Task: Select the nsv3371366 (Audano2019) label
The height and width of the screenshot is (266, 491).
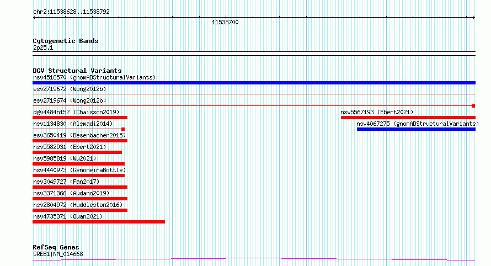Action: (71, 193)
